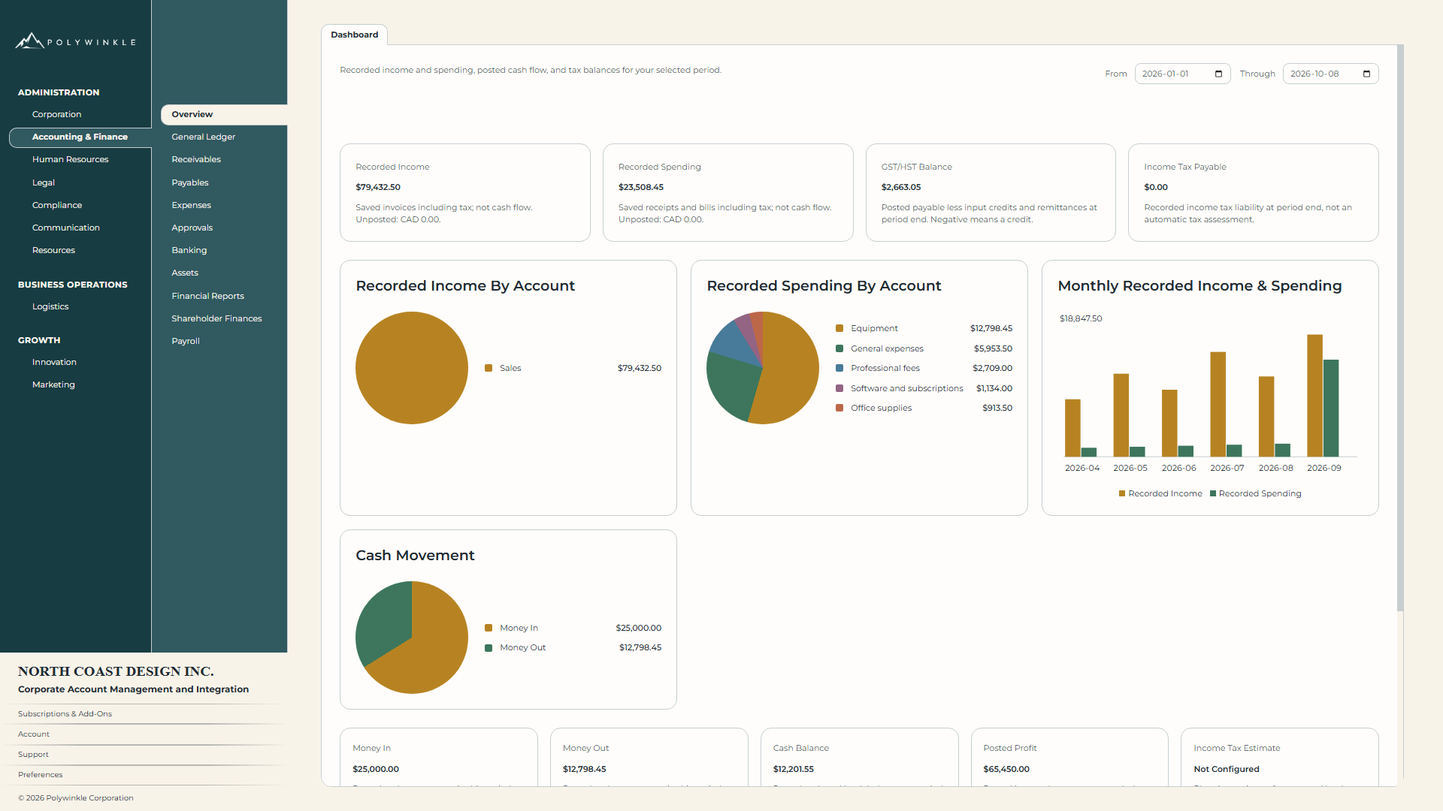
Task: Open Payroll
Action: click(186, 341)
